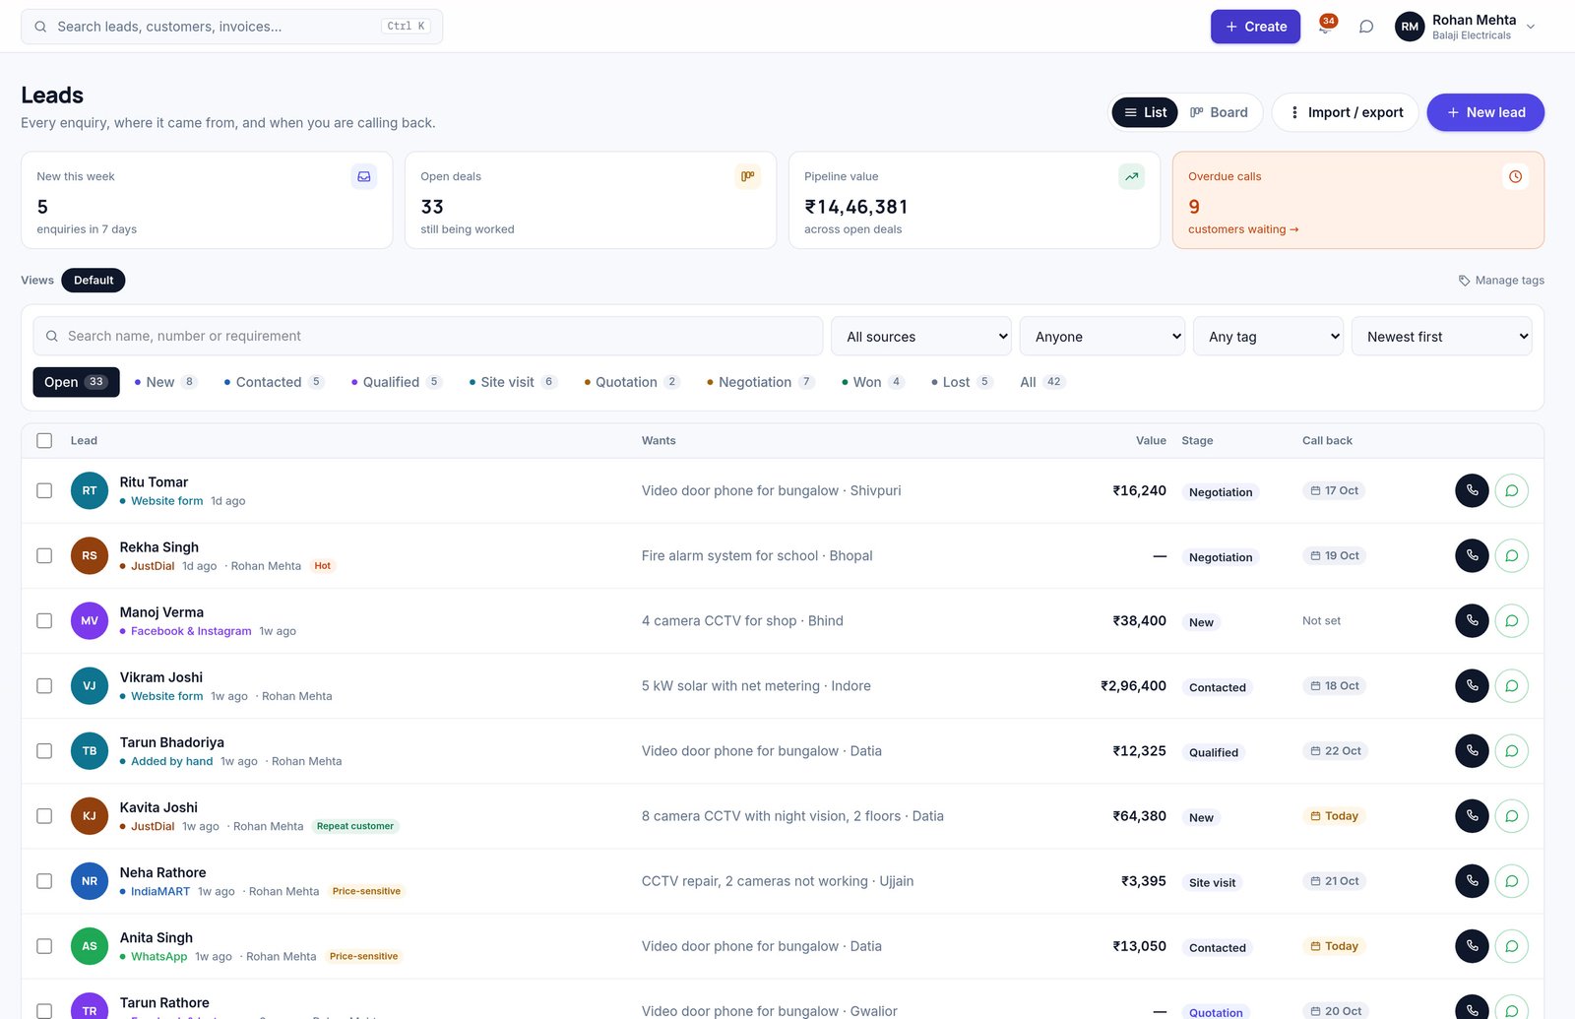Check the box for Ritu Tomar
1575x1019 pixels.
pos(44,490)
